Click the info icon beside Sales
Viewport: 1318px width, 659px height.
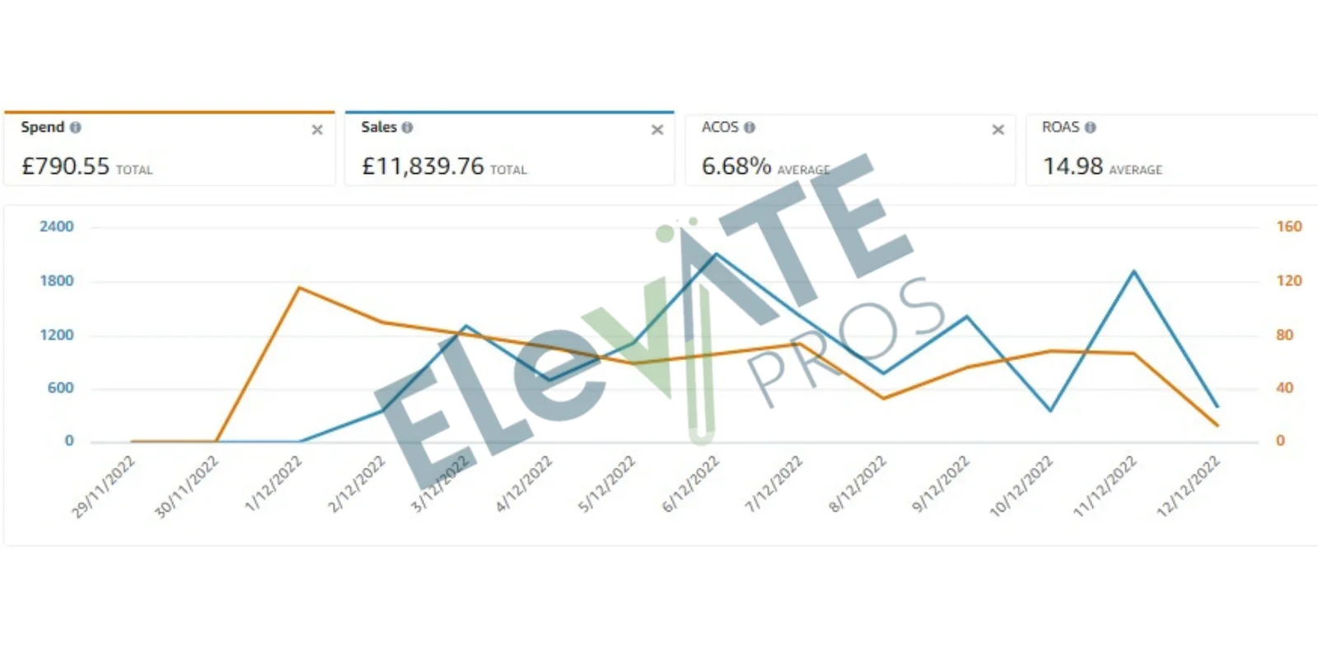(407, 128)
